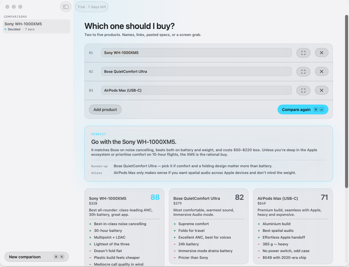The image size is (349, 267).
Task: Click the Add product button
Action: click(105, 110)
